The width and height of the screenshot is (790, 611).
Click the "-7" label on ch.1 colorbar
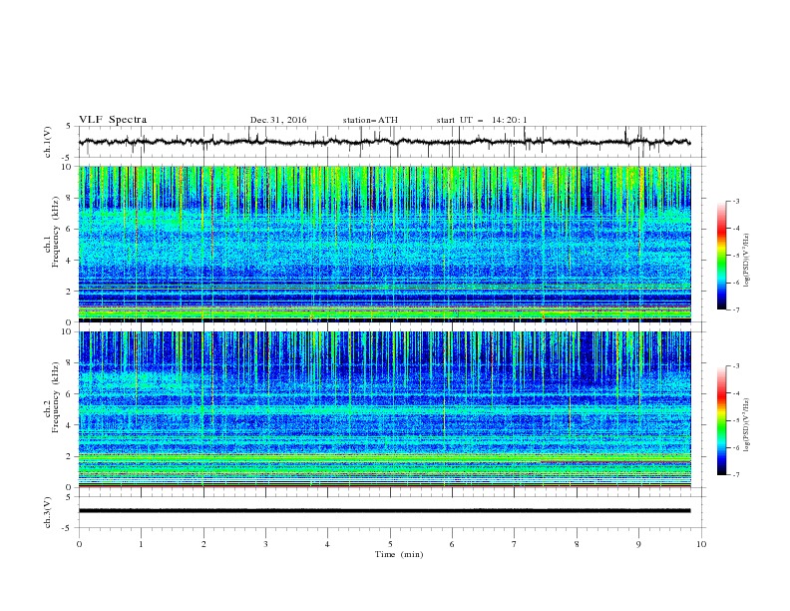pyautogui.click(x=736, y=309)
